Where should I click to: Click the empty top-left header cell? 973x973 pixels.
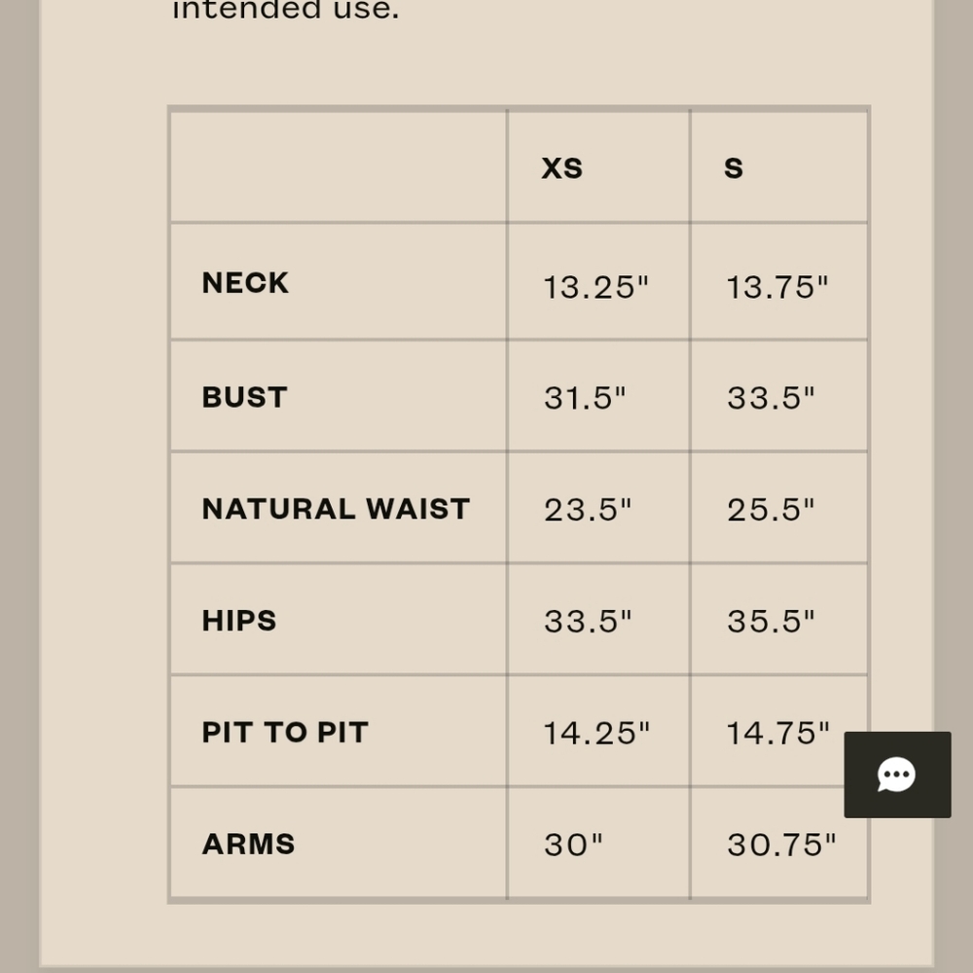pyautogui.click(x=339, y=166)
